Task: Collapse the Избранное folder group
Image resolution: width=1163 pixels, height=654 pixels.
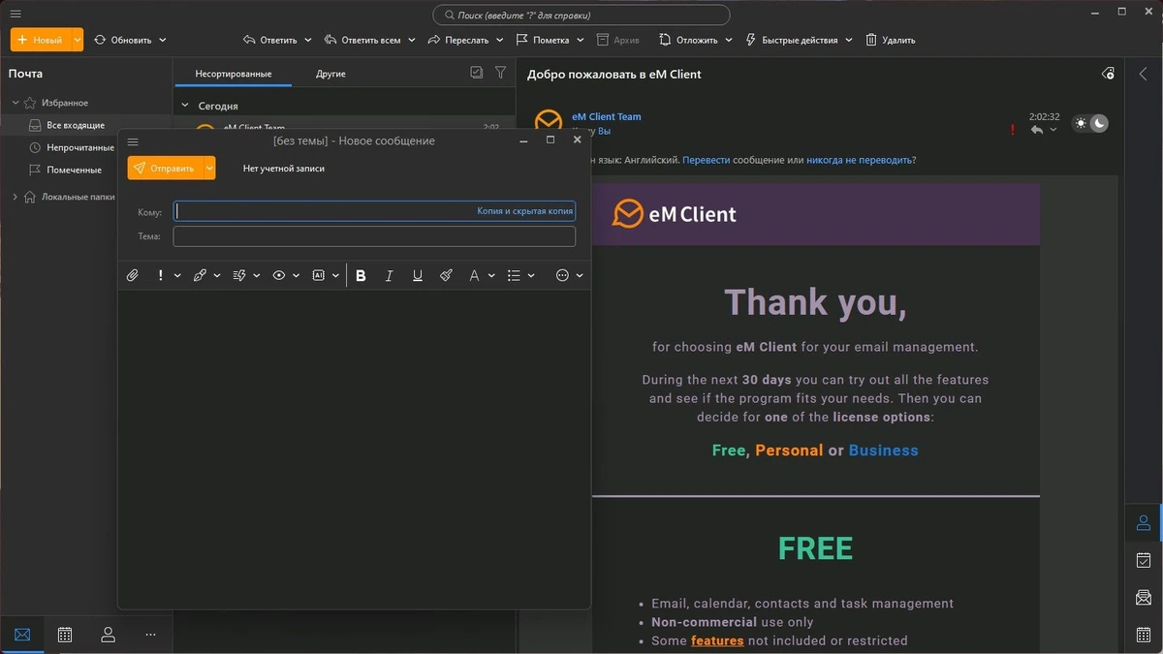Action: [x=16, y=103]
